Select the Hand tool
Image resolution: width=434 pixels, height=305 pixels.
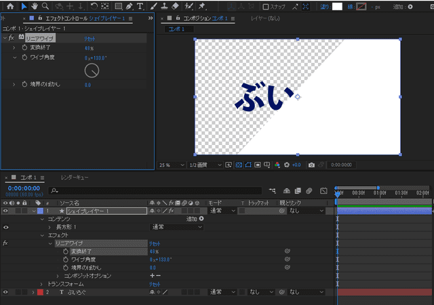coord(35,6)
